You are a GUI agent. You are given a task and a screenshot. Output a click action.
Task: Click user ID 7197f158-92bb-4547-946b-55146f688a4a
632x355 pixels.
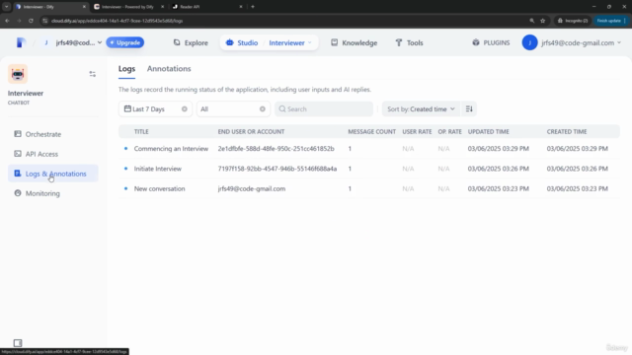(277, 169)
